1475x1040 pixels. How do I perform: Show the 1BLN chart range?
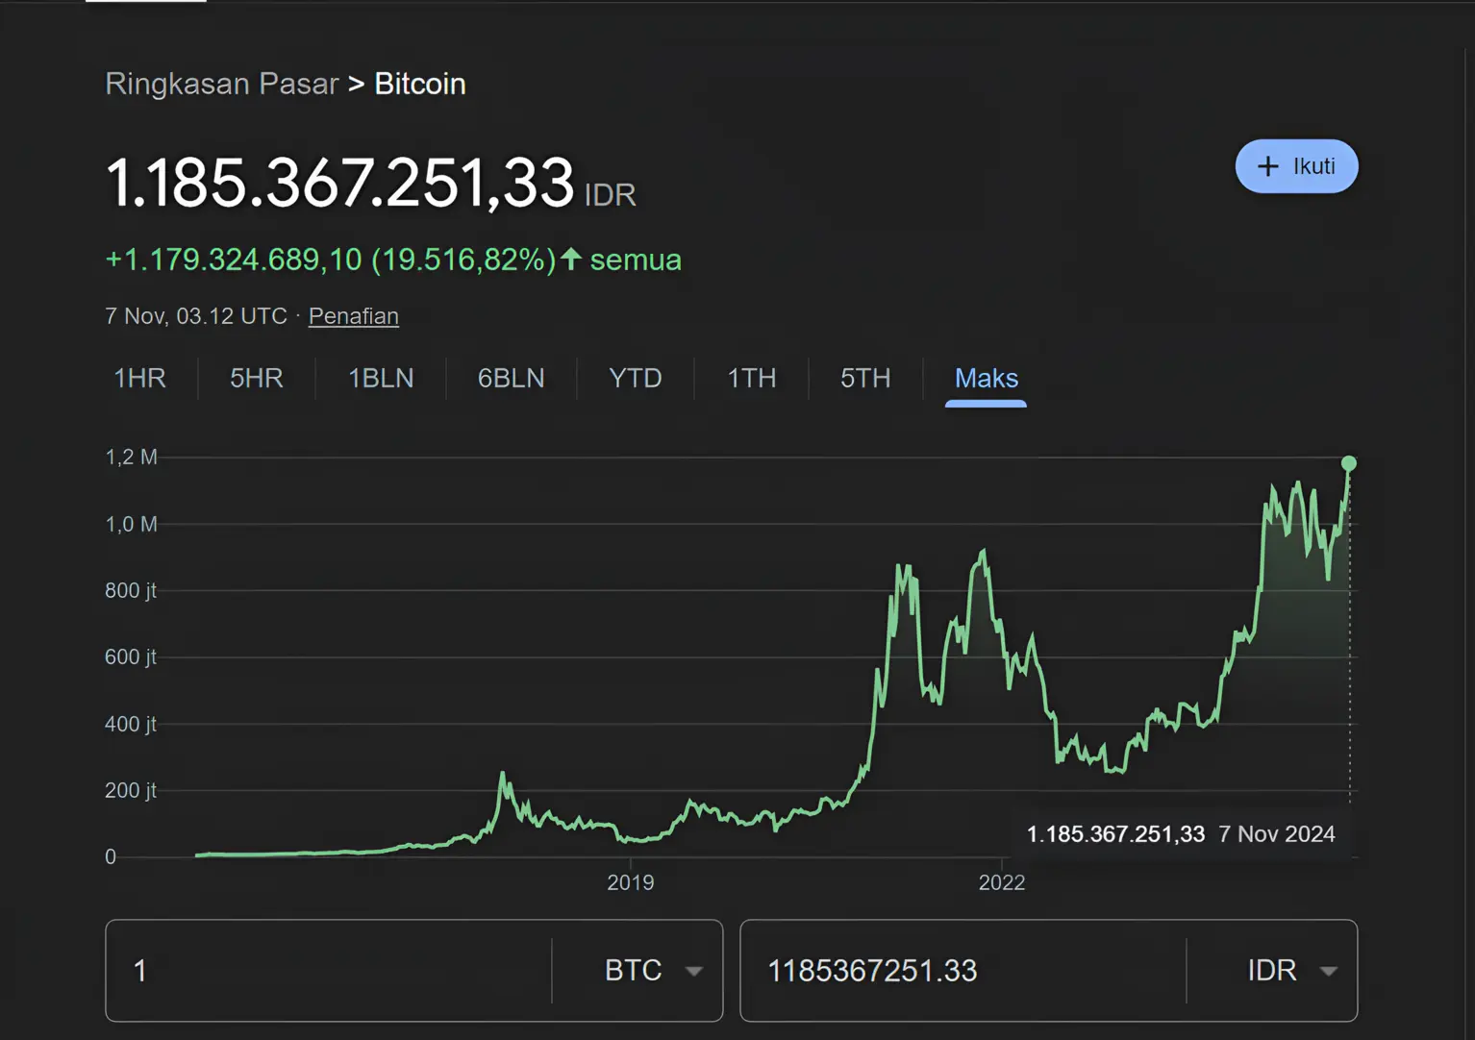tap(381, 379)
